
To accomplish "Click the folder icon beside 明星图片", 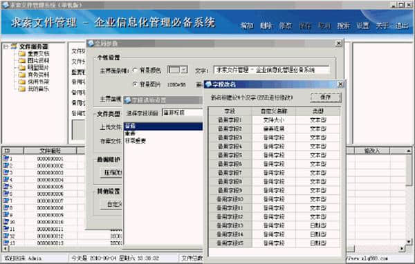I will (x=22, y=68).
